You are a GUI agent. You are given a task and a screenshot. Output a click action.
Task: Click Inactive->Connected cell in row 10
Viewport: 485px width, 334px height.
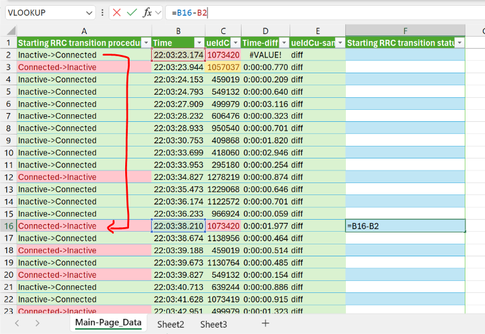point(84,153)
